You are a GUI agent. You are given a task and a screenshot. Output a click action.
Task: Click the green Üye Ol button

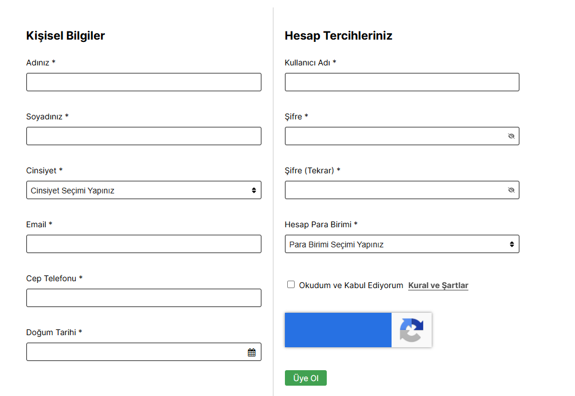click(306, 378)
